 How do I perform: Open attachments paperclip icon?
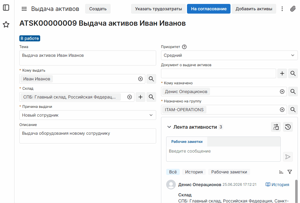293,9
